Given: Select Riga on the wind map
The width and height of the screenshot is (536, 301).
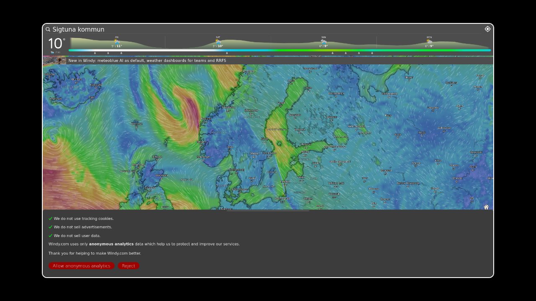Looking at the screenshot, I should (301, 177).
